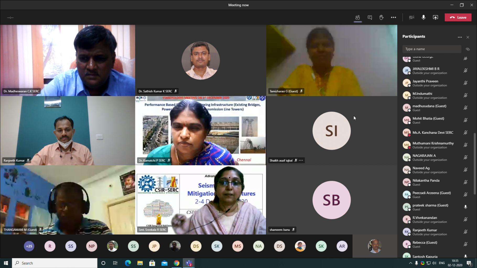Viewport: 477px width, 268px height.
Task: Open the meeting chat conversation icon
Action: tap(370, 18)
